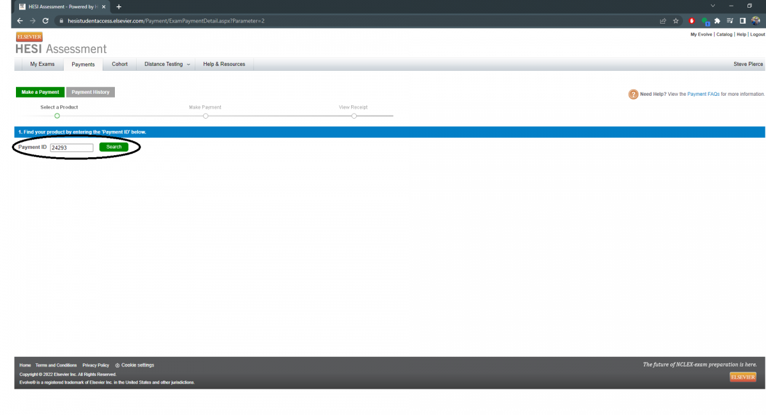Minimize the browser window
The height and width of the screenshot is (415, 766).
(731, 6)
